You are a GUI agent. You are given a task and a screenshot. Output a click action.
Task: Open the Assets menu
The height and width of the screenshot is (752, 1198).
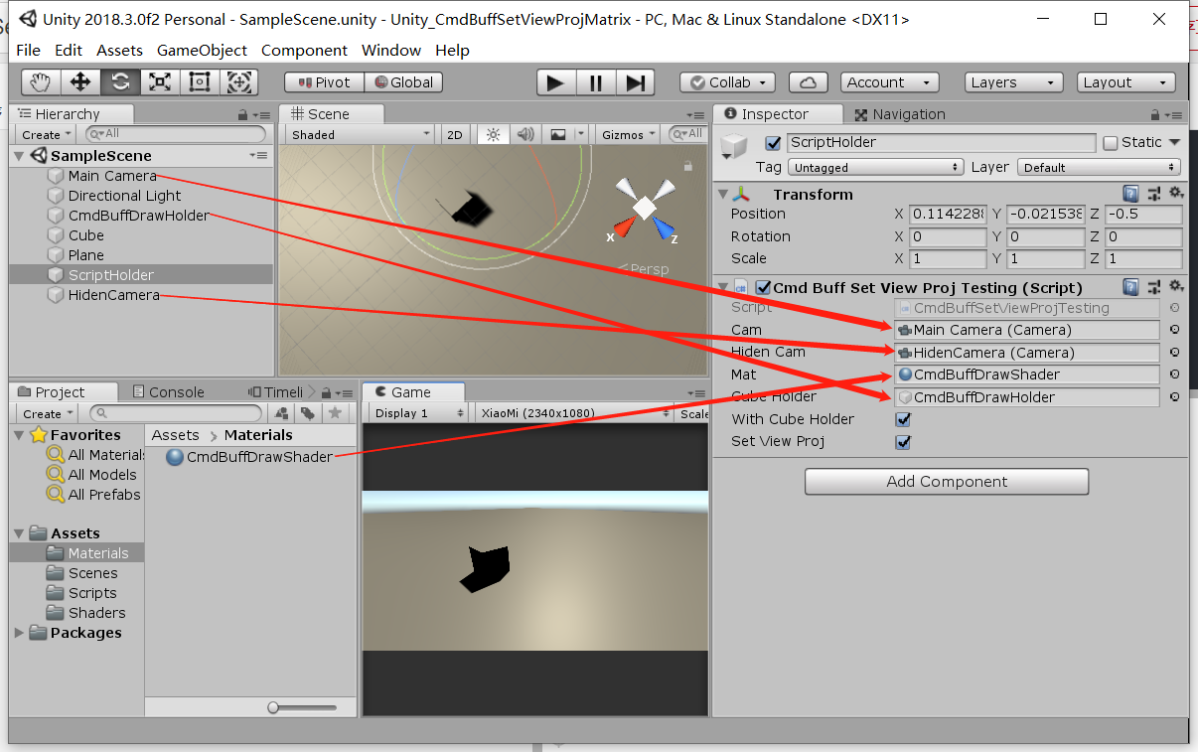(x=119, y=50)
